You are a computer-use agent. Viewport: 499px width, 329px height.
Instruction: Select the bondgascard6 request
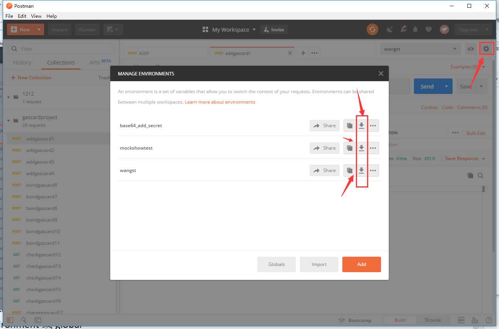(x=60, y=185)
